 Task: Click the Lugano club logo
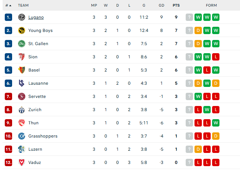22,17
